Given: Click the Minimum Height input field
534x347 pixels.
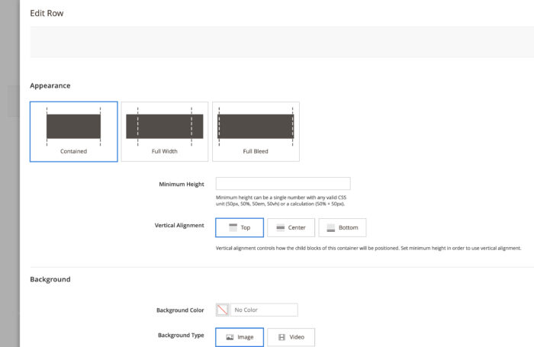Looking at the screenshot, I should click(283, 184).
